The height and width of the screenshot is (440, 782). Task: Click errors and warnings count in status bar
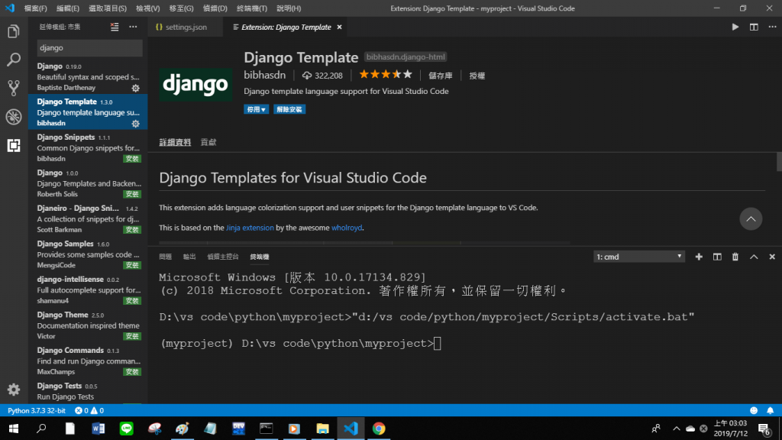(x=89, y=410)
